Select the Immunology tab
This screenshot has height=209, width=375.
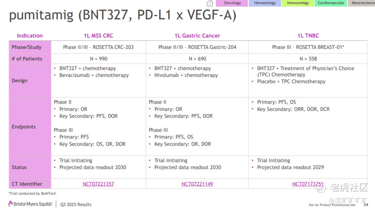298,3
